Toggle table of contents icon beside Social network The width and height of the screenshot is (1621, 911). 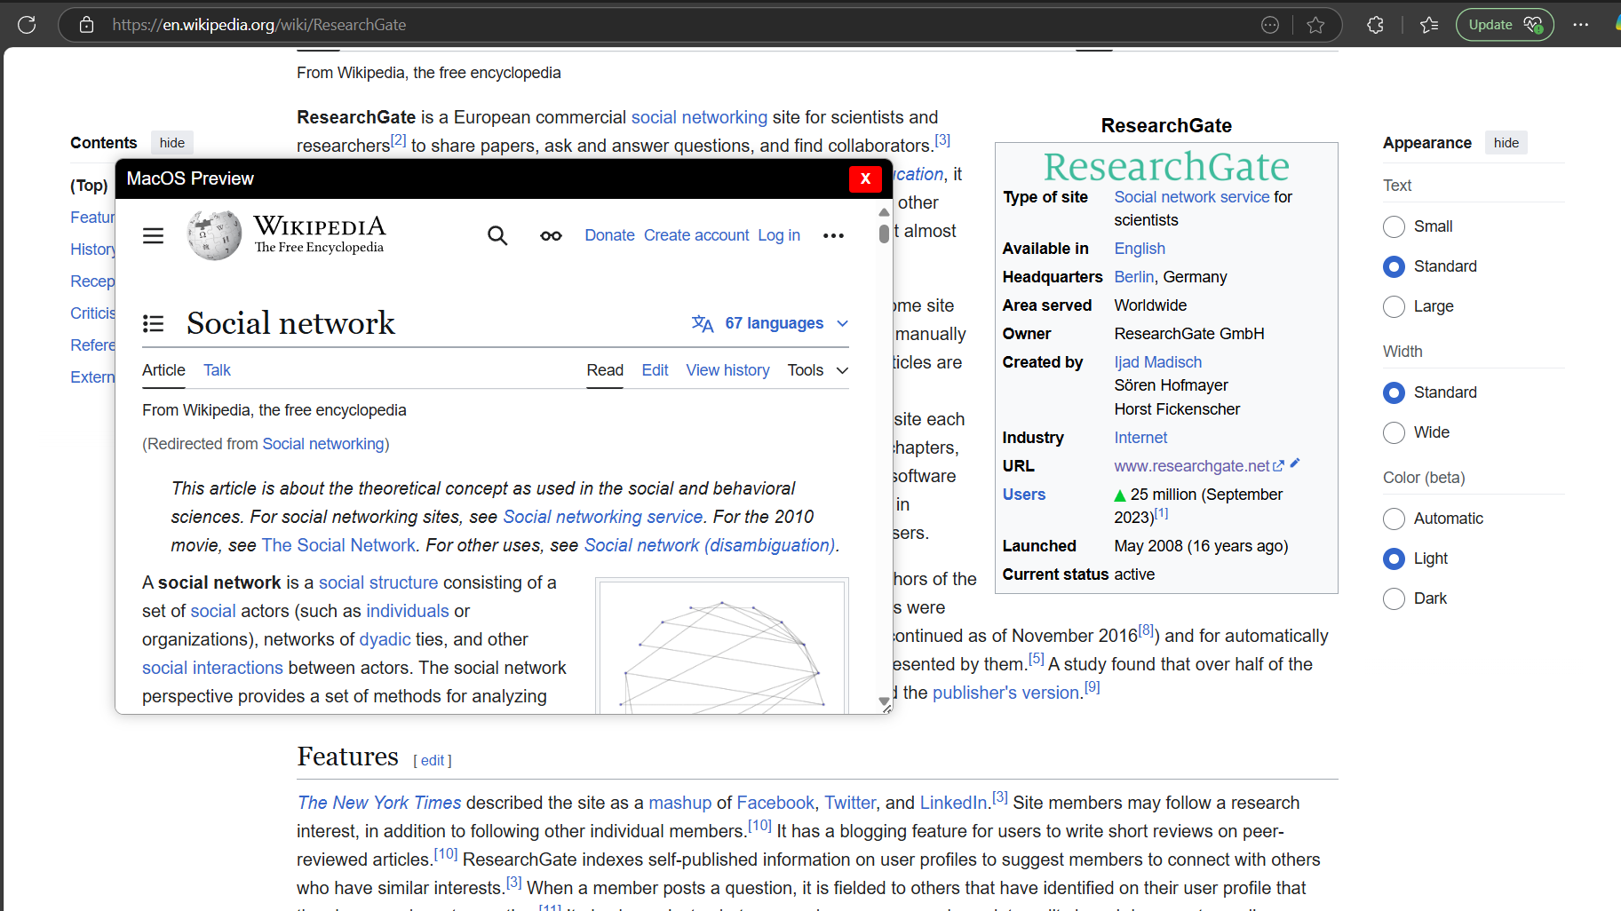[x=153, y=323]
